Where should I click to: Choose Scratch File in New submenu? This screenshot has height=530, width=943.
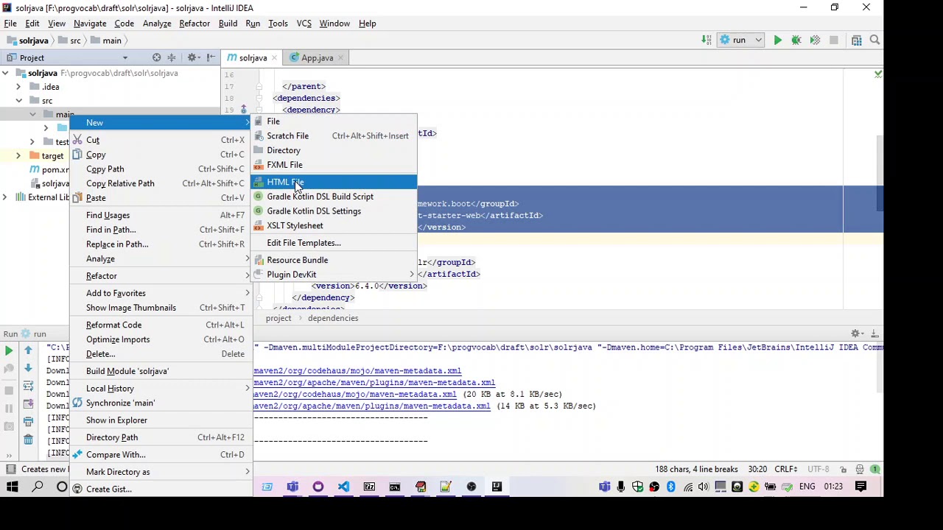334,135
